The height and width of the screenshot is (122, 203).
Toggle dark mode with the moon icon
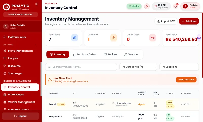[x=147, y=6]
